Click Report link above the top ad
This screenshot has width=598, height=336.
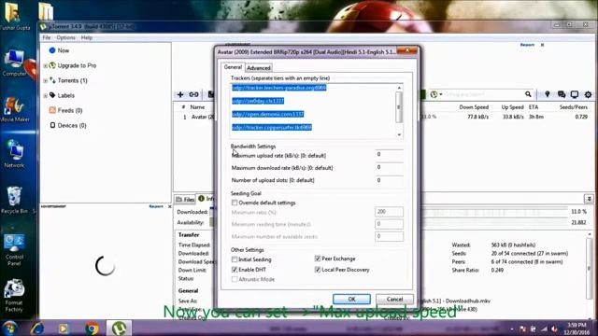(x=527, y=45)
